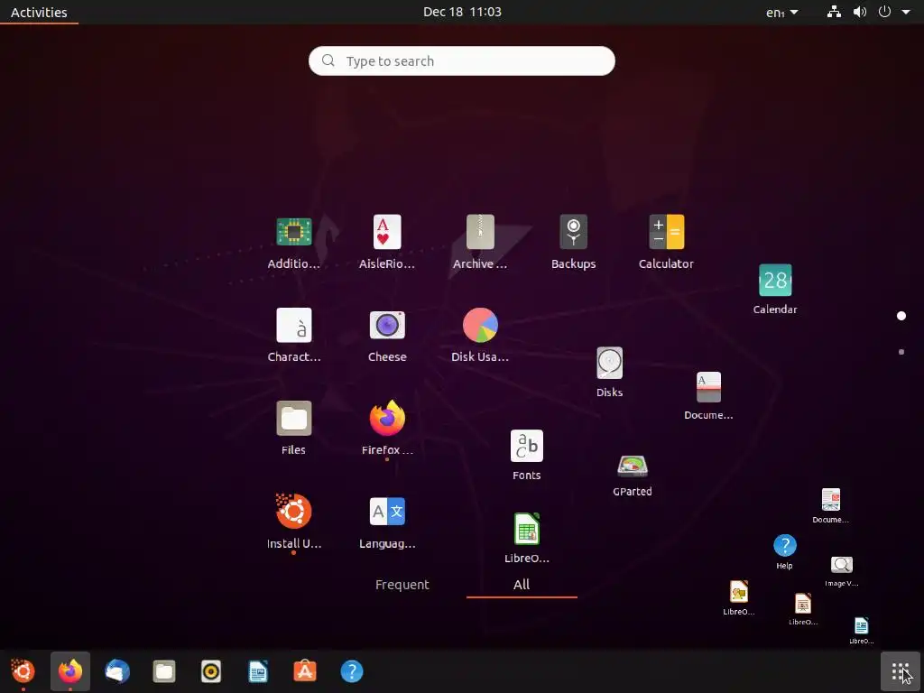Open the Calculator app
Viewport: 924px width, 693px height.
pyautogui.click(x=666, y=232)
